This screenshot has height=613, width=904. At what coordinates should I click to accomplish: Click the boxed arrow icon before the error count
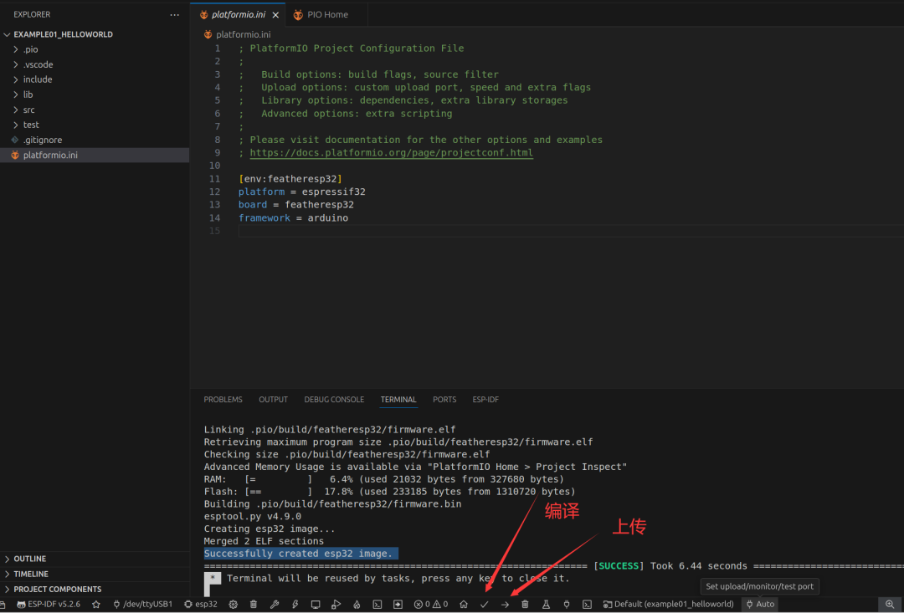point(398,605)
